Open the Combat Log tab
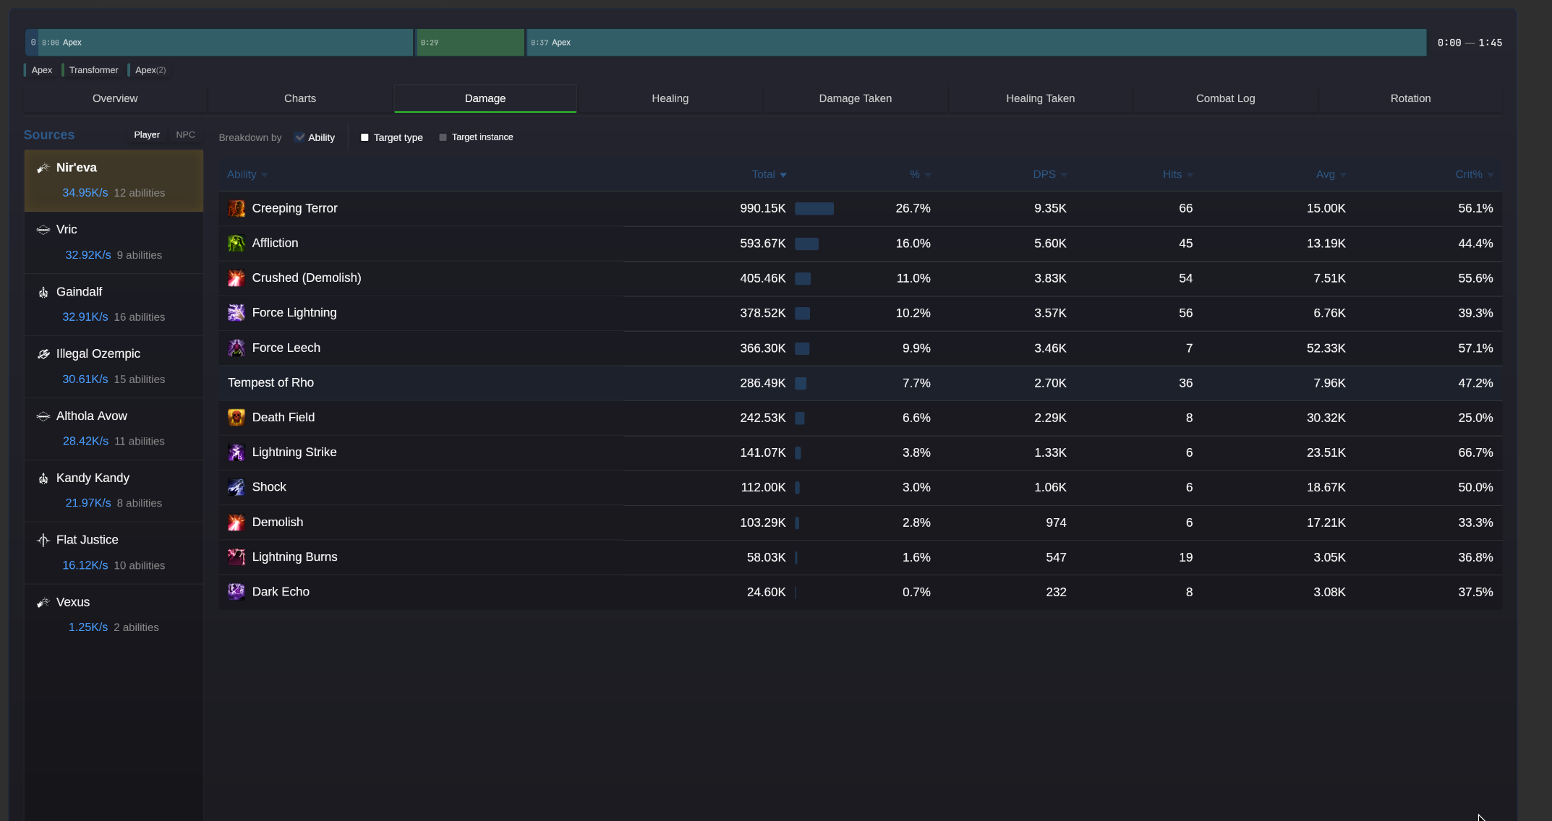Screen dimensions: 1552x821 1224,98
